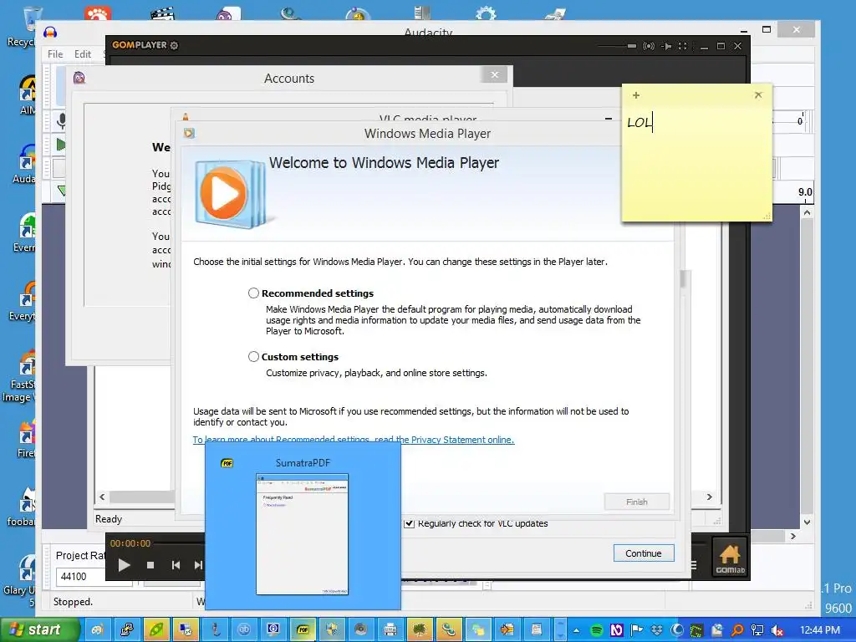
Task: Open the Privacy Statement online link
Action: click(x=354, y=440)
